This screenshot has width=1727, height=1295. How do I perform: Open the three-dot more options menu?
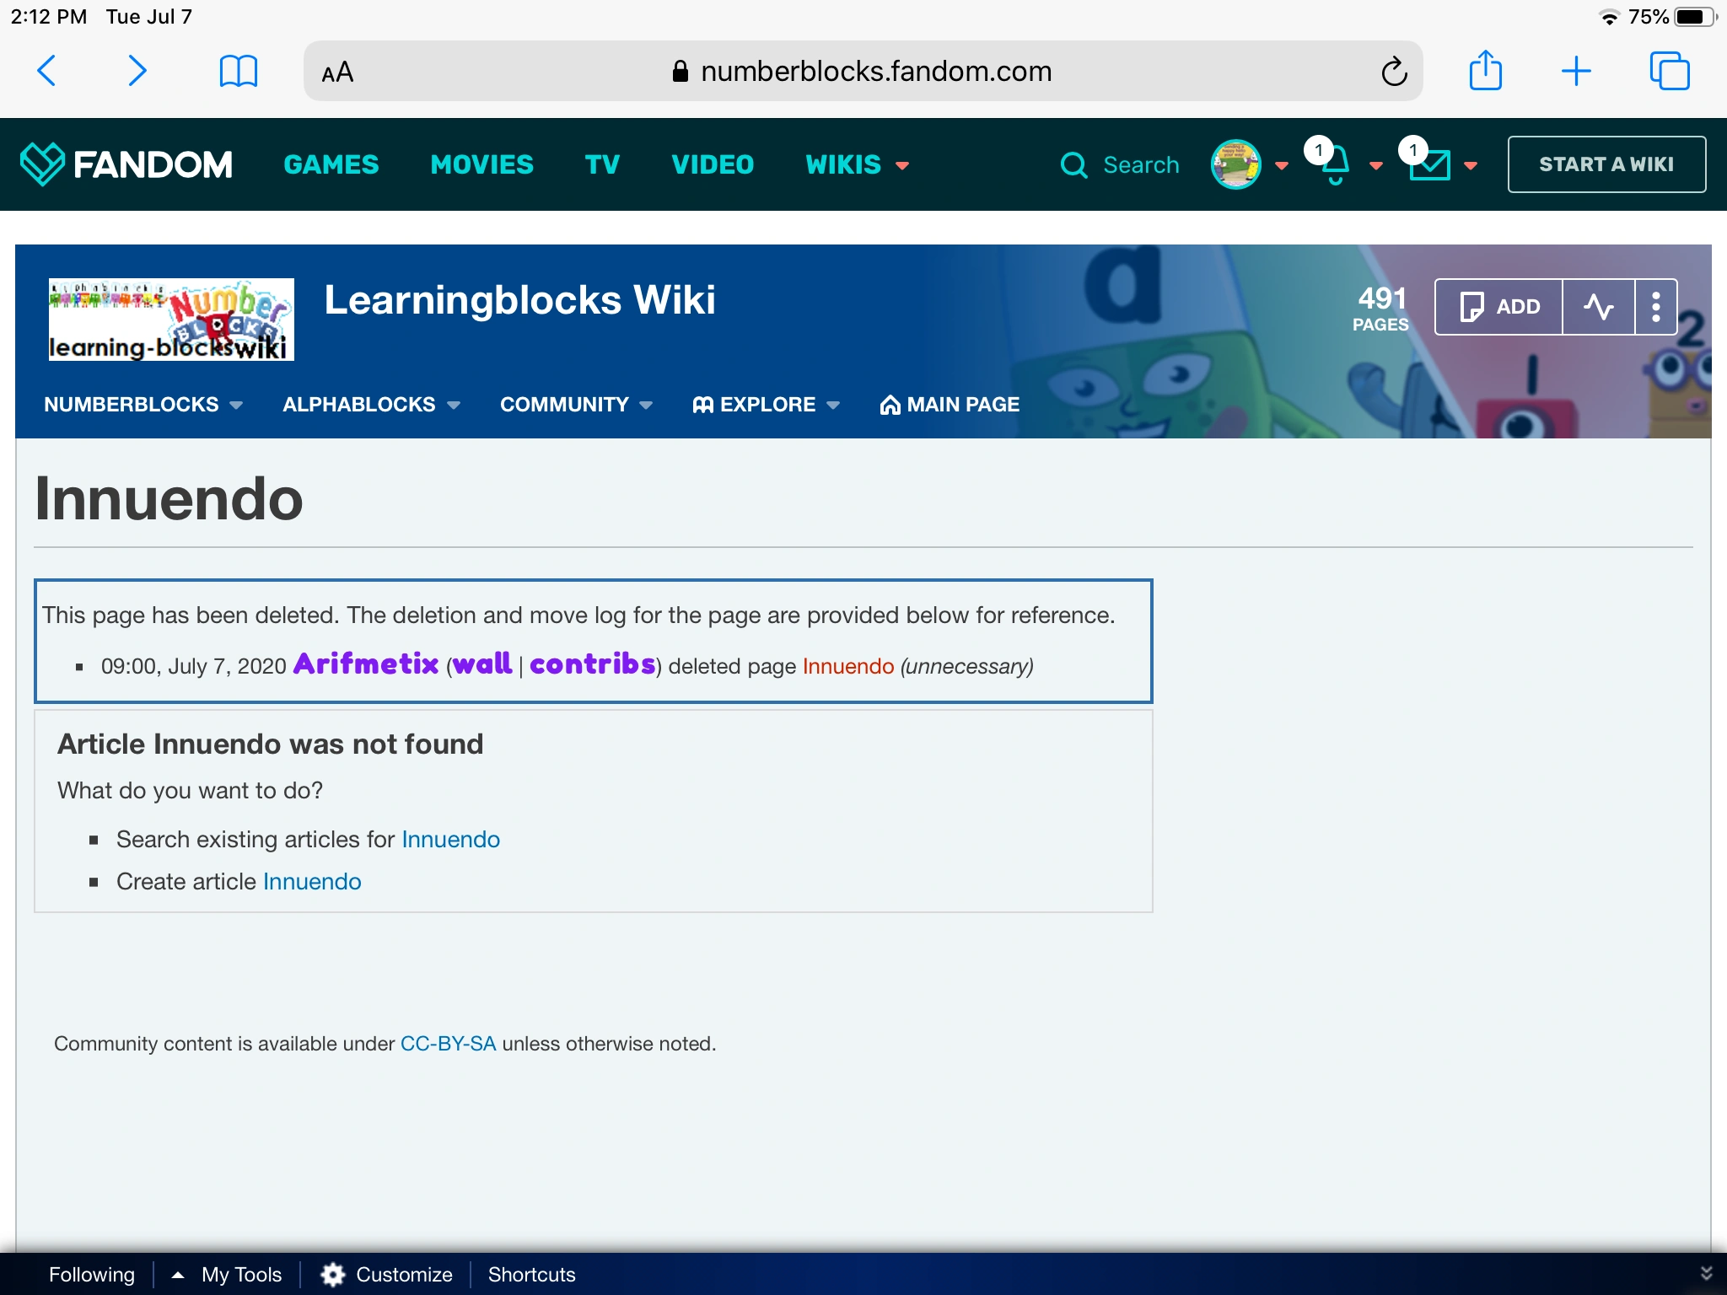1655,306
